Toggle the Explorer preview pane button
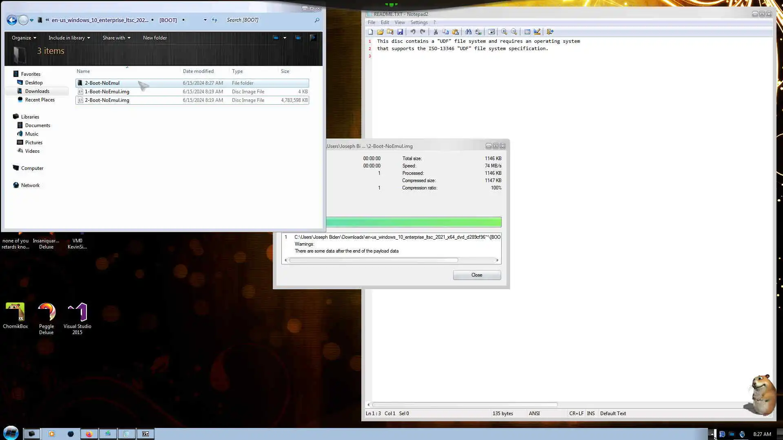Viewport: 783px width, 440px height. (x=298, y=38)
